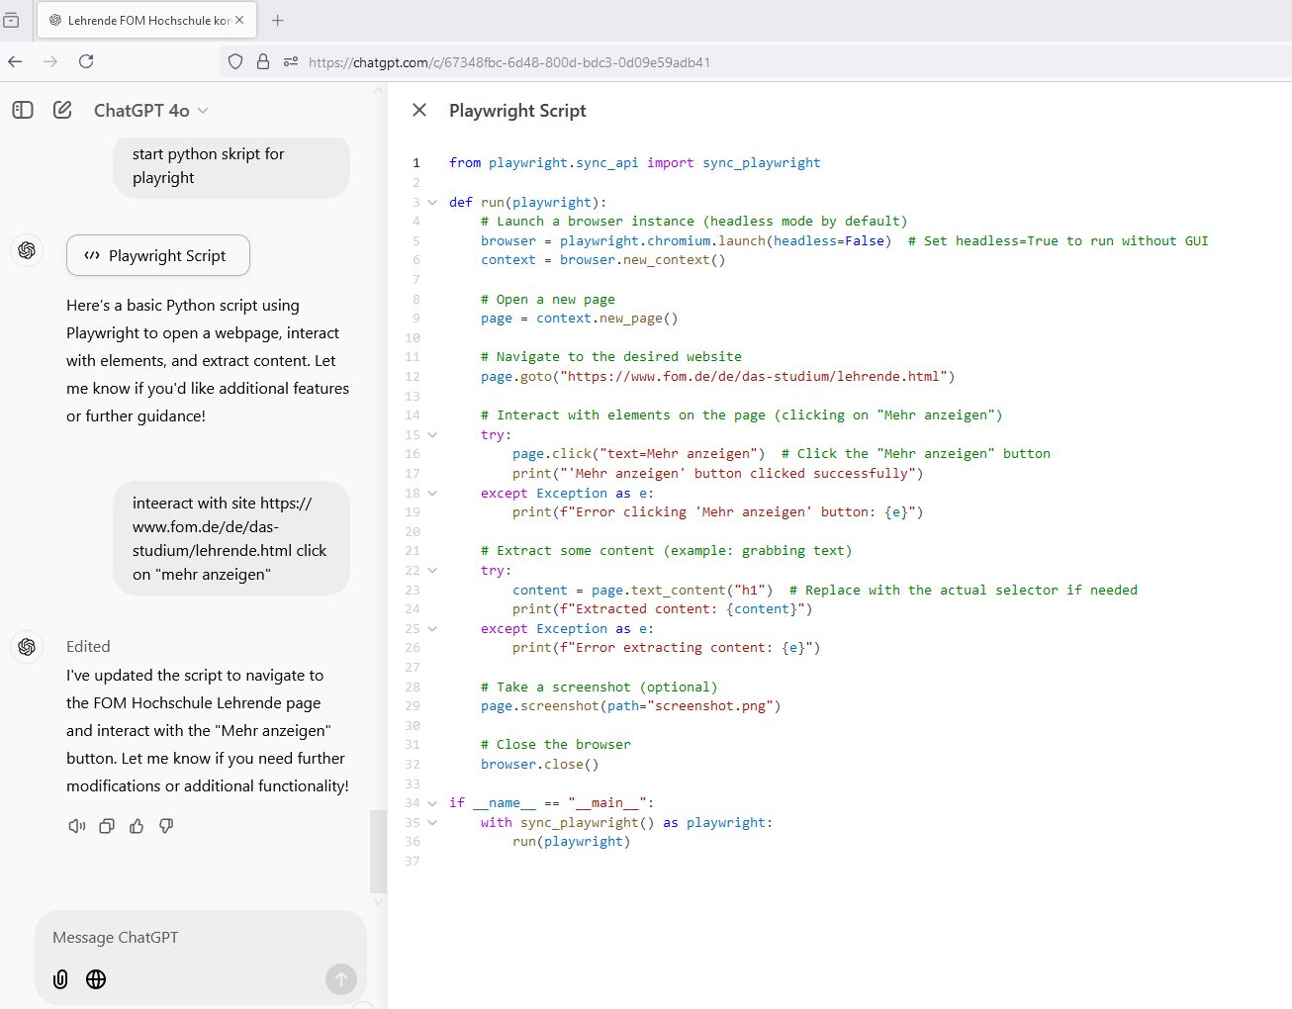This screenshot has height=1009, width=1292.
Task: Click the ChatGPT avatar beside Playwright Script
Action: point(27,250)
